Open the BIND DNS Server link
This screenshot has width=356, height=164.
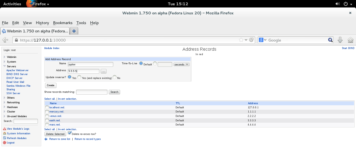(17, 74)
